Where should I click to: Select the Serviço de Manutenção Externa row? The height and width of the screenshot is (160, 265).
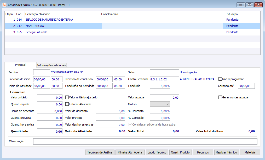(x=49, y=20)
